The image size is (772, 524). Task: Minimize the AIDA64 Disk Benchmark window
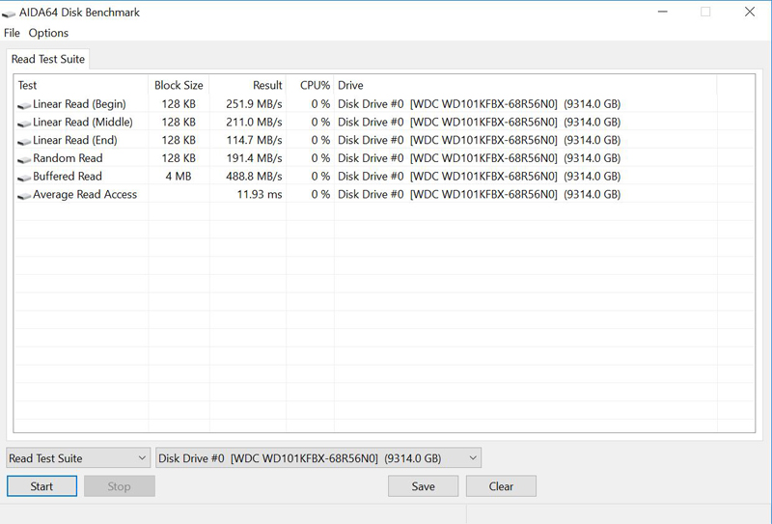663,12
